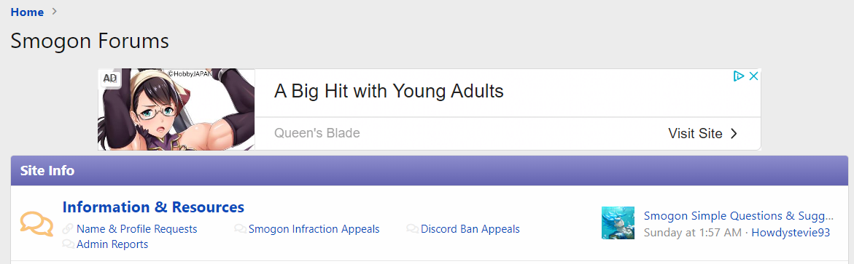Click the link icon beside Name & Profile Requests
The width and height of the screenshot is (854, 264).
(68, 229)
